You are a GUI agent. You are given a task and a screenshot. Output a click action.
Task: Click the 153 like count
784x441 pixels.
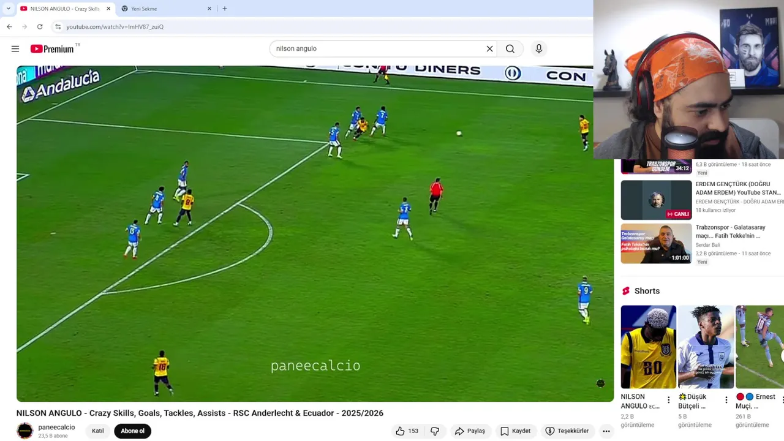pos(413,431)
